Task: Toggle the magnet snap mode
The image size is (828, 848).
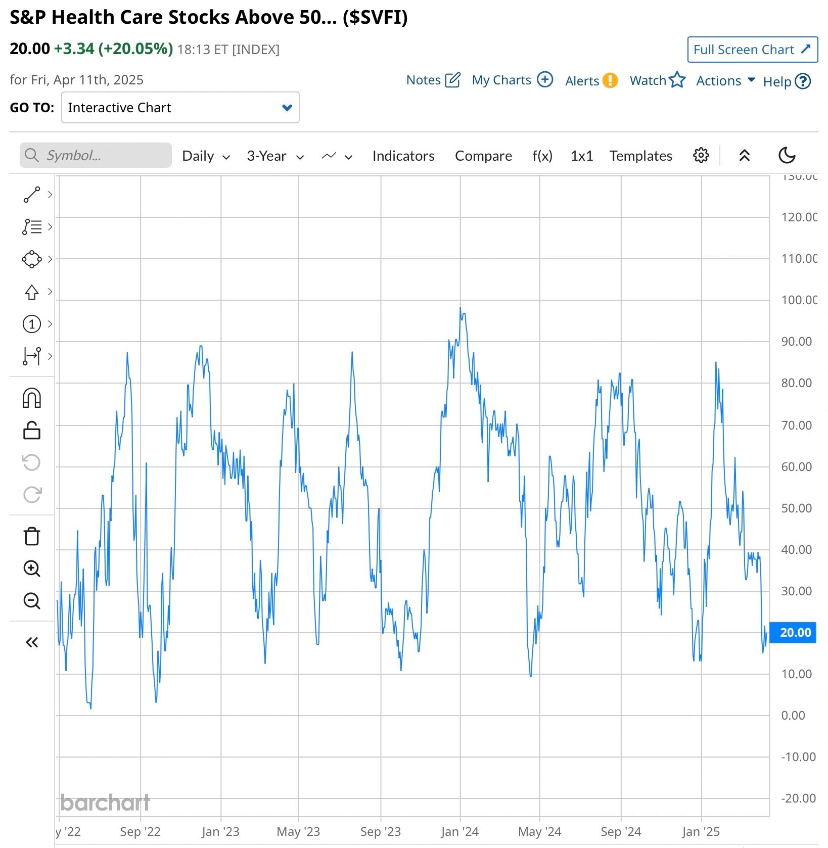Action: (x=32, y=398)
